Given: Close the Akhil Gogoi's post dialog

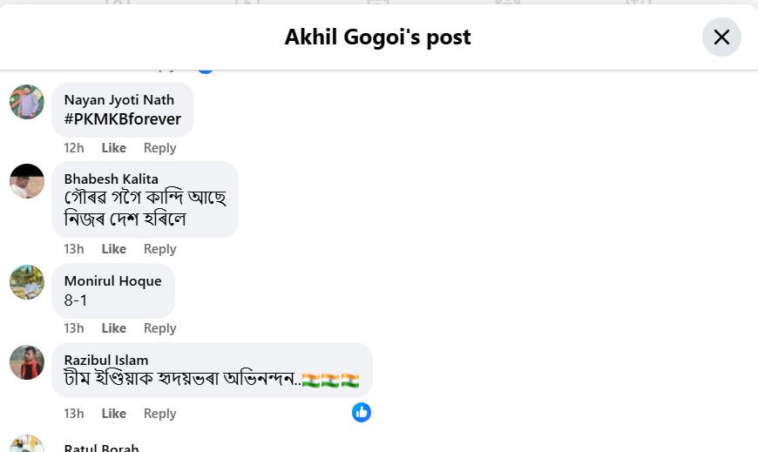Looking at the screenshot, I should pyautogui.click(x=721, y=37).
